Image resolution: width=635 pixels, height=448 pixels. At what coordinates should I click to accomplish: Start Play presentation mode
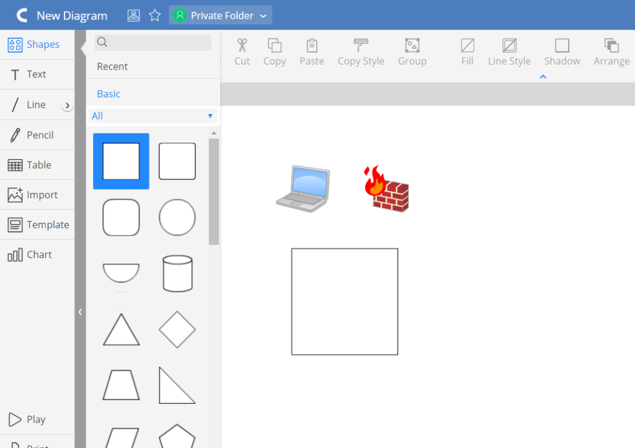(37, 419)
